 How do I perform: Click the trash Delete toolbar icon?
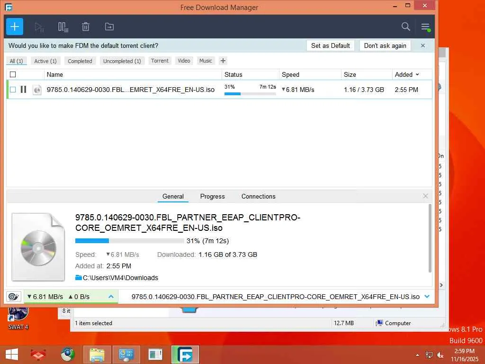(x=86, y=27)
